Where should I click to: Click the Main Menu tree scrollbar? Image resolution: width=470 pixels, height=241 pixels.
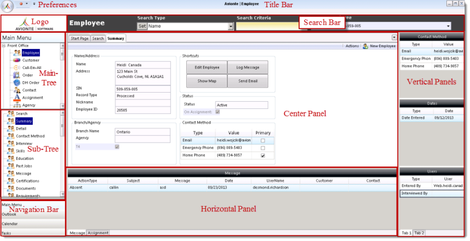coord(62,76)
